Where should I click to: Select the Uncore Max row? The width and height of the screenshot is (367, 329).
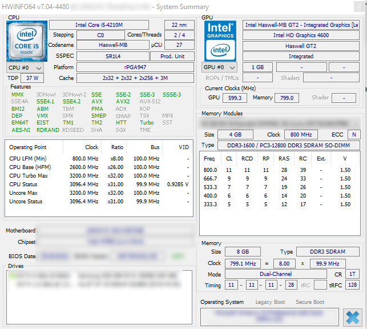(x=99, y=193)
